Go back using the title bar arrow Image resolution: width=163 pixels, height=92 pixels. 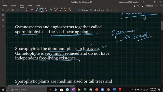coord(3,2)
